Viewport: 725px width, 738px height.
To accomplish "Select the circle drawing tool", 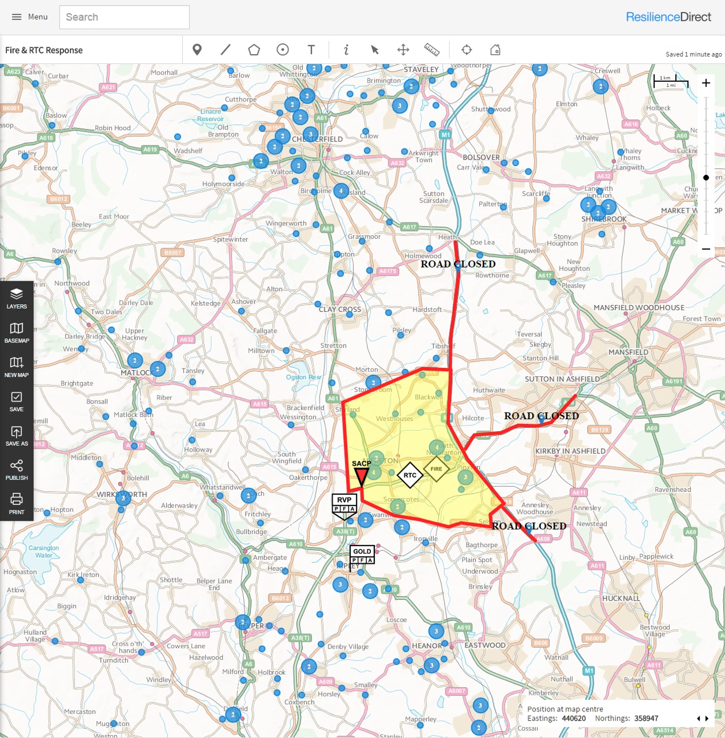I will (x=283, y=50).
